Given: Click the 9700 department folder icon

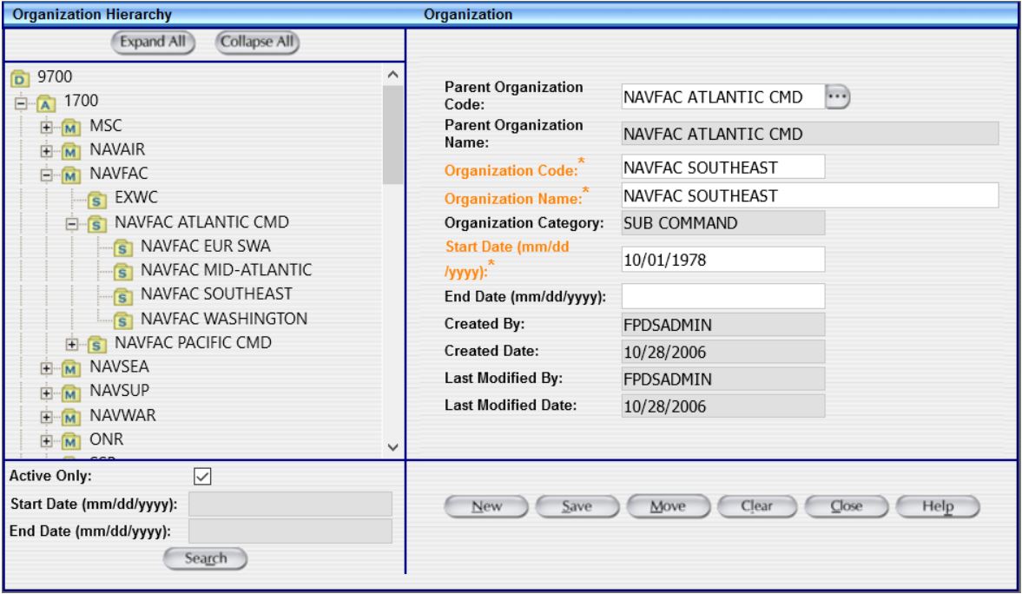Looking at the screenshot, I should click(x=20, y=78).
